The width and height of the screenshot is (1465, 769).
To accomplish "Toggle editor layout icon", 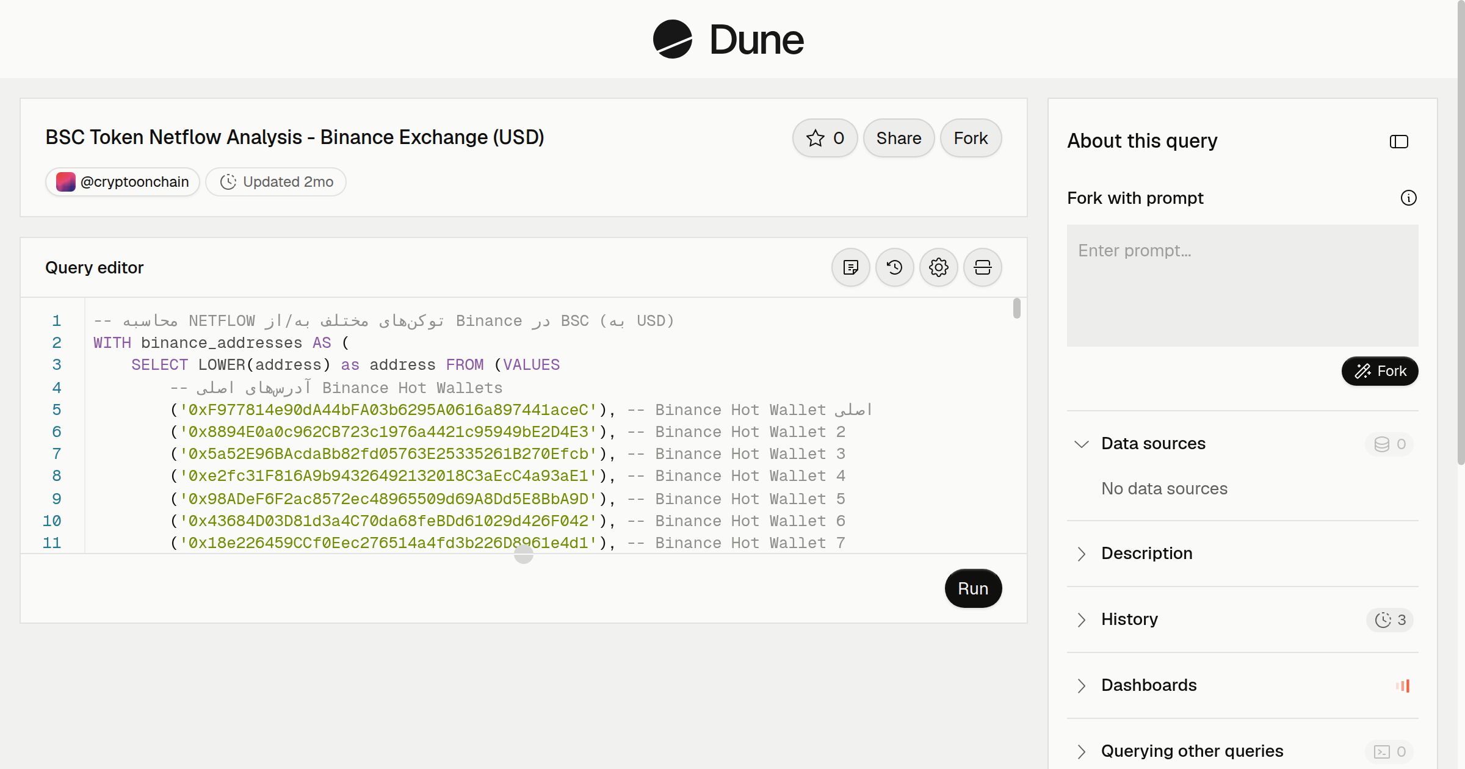I will (x=983, y=267).
